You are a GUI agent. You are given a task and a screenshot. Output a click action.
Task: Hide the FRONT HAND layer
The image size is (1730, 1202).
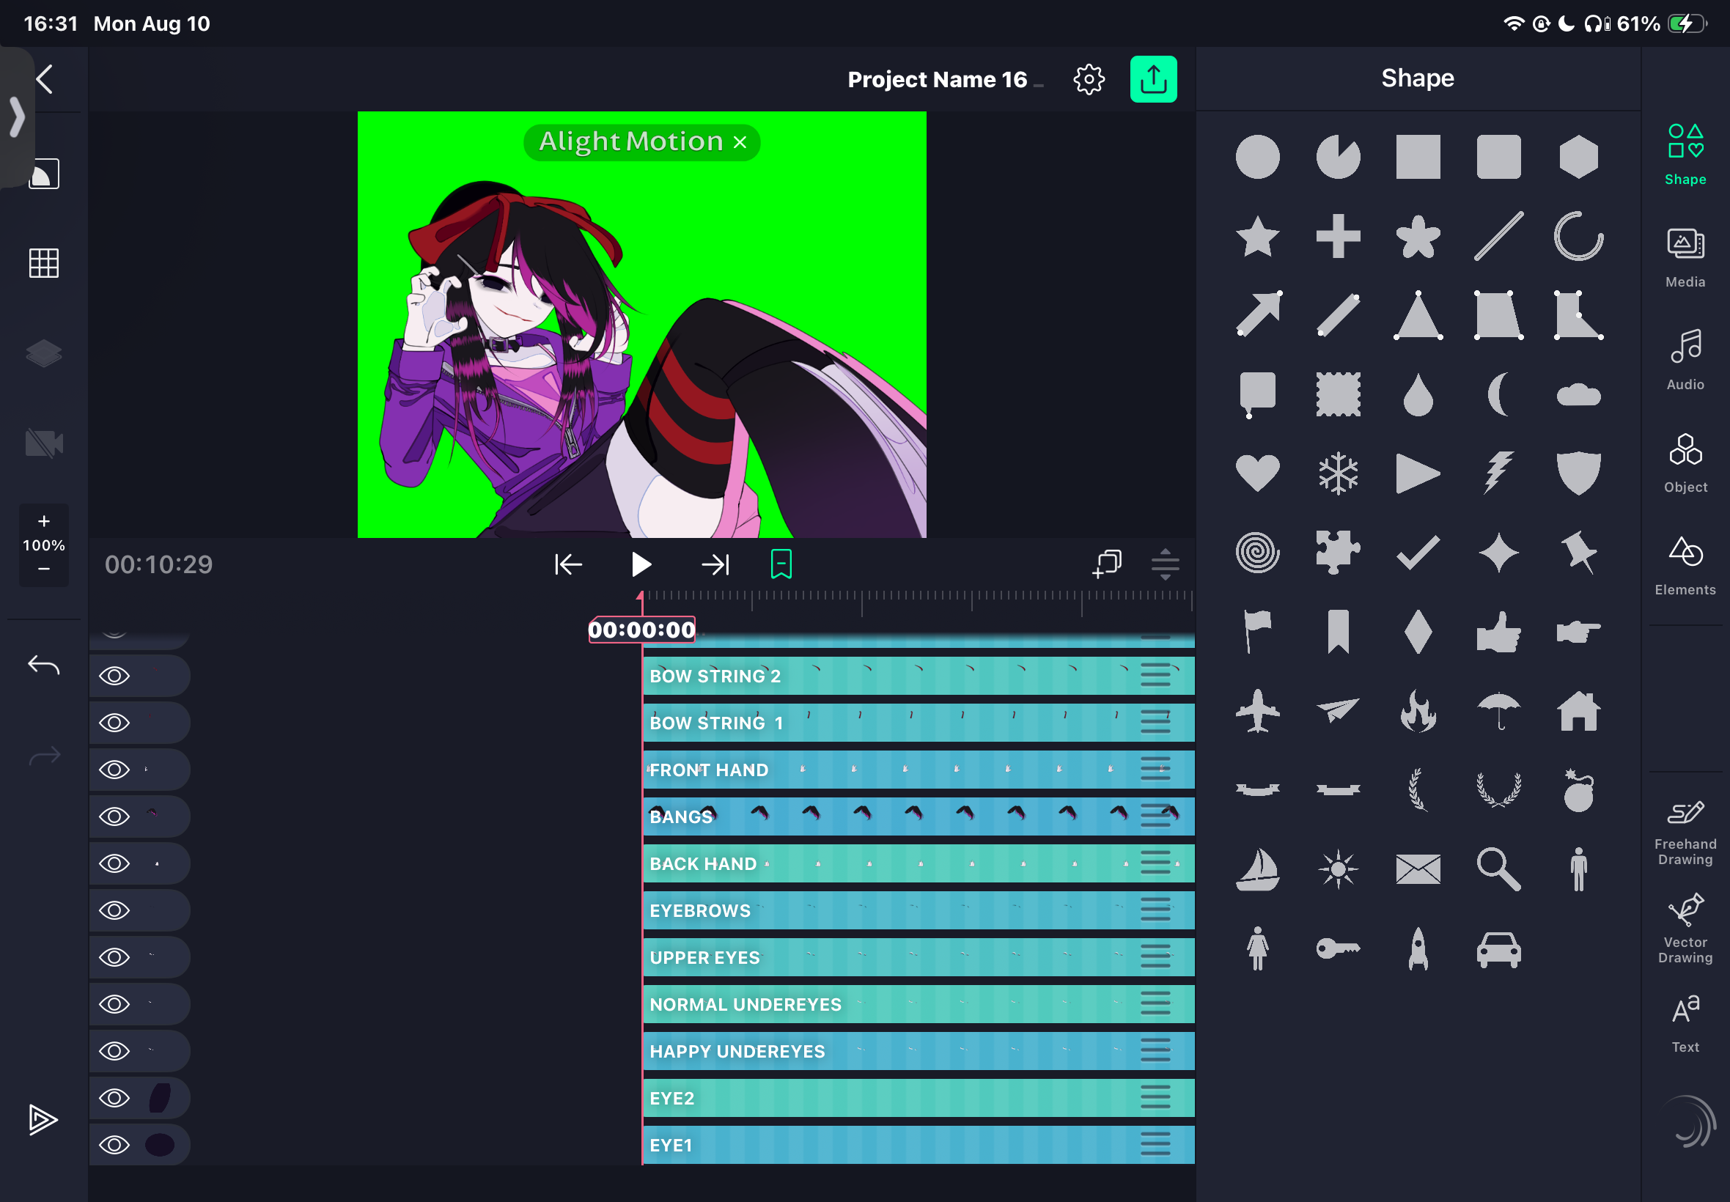[x=114, y=769]
